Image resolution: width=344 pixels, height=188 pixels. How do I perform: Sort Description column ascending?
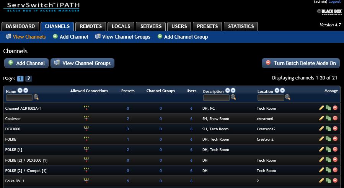(x=228, y=90)
